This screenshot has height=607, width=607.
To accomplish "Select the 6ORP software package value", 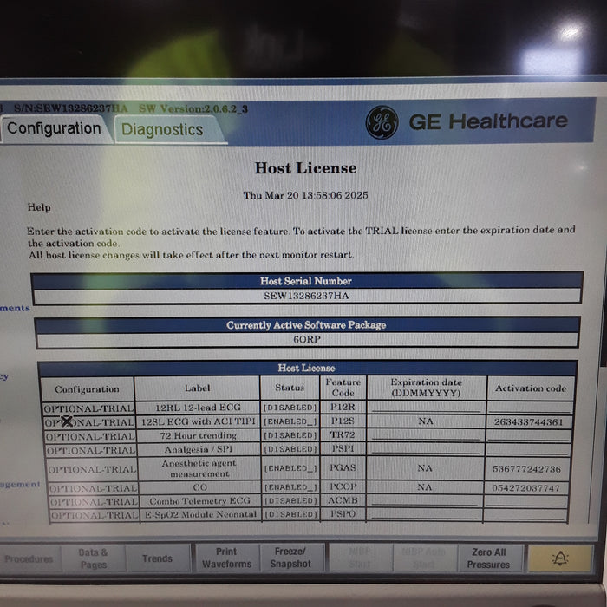I will pos(307,340).
